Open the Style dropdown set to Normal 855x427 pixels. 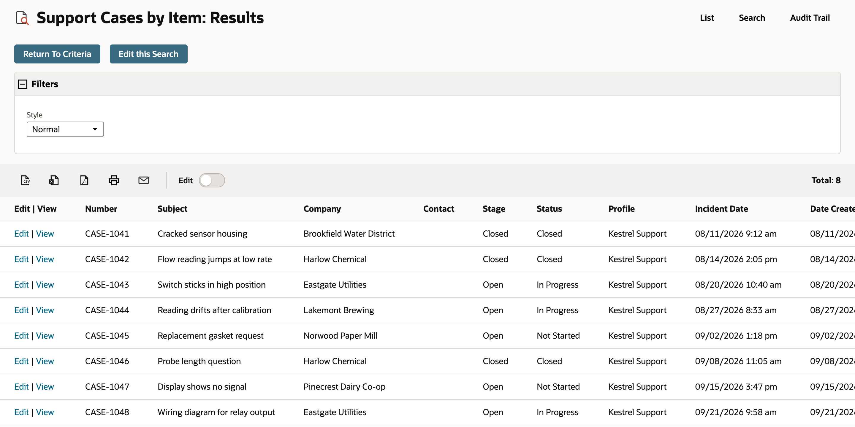coord(65,129)
